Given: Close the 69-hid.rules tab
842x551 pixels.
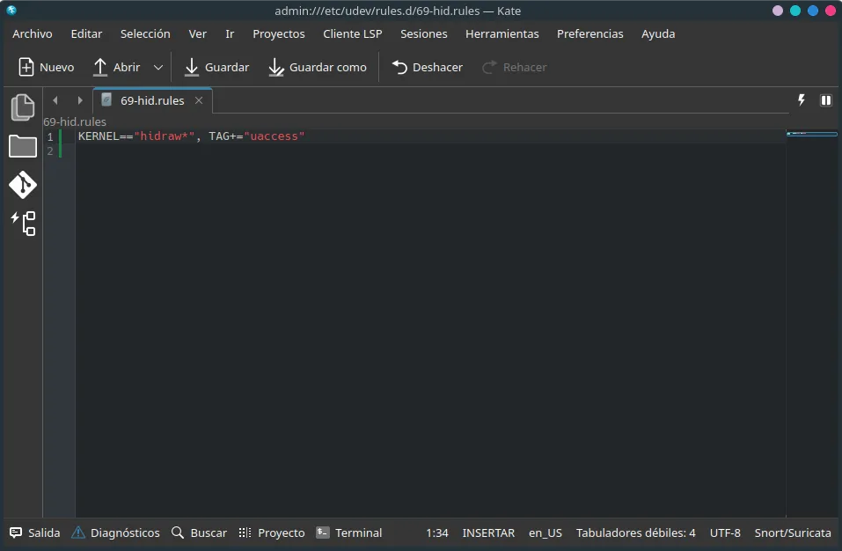Looking at the screenshot, I should pos(199,100).
